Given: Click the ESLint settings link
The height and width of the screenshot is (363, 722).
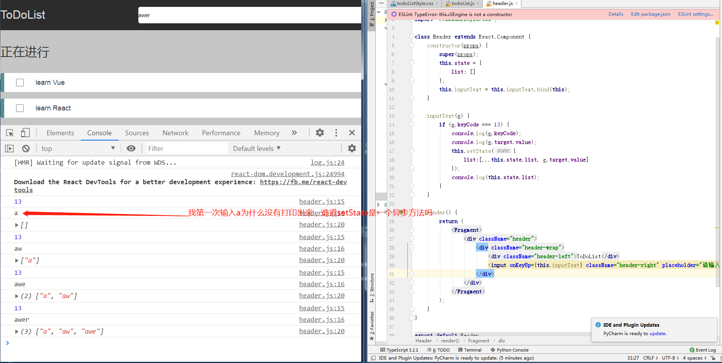Looking at the screenshot, I should pos(695,14).
